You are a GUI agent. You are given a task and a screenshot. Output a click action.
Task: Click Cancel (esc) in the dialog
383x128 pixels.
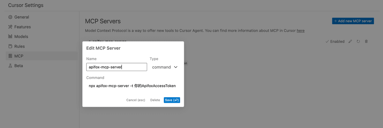click(136, 100)
